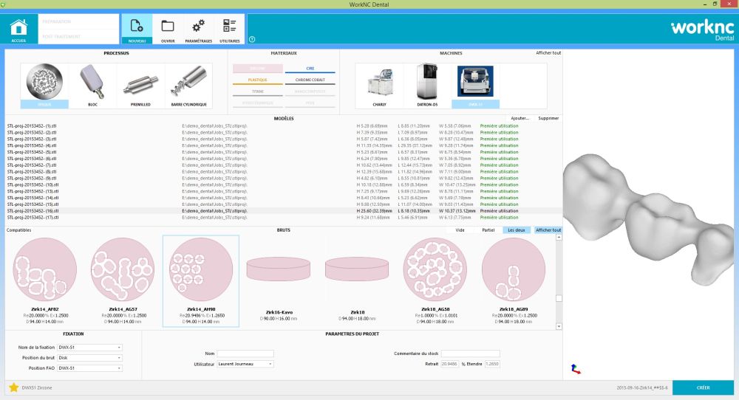The image size is (739, 400).
Task: Choose the Barre Cylindrique process
Action: tap(188, 86)
